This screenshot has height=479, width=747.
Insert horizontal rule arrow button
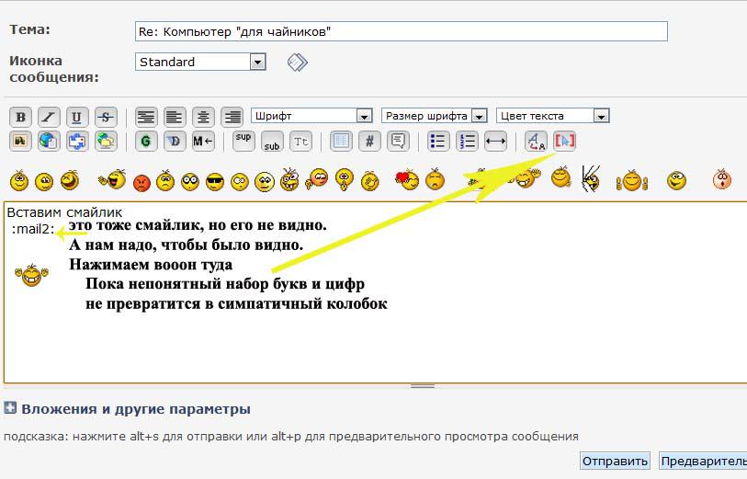[495, 142]
